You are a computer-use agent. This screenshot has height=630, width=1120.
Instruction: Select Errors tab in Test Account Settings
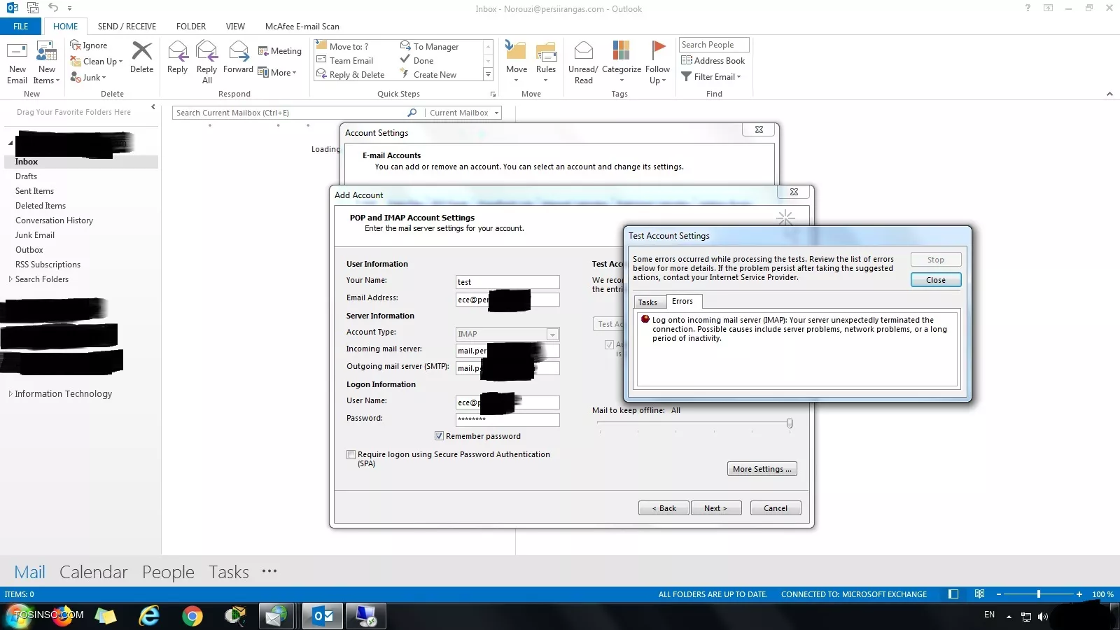[682, 301]
